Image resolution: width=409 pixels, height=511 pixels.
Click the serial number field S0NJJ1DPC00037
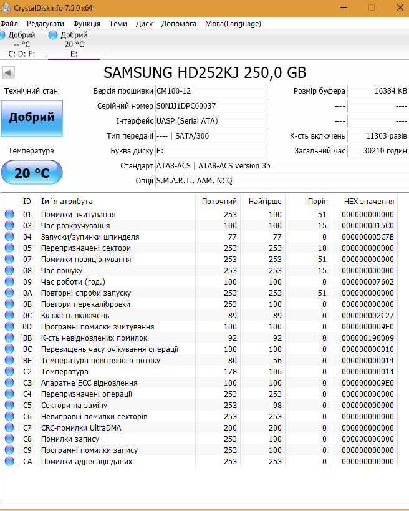[211, 106]
